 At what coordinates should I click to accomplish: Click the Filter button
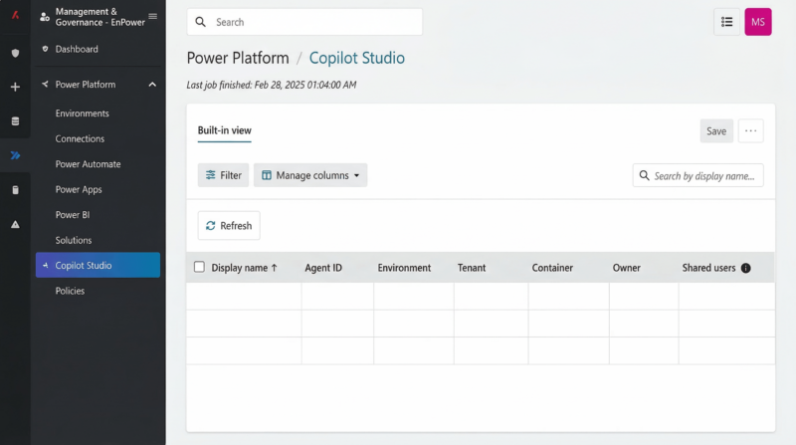[x=223, y=175]
